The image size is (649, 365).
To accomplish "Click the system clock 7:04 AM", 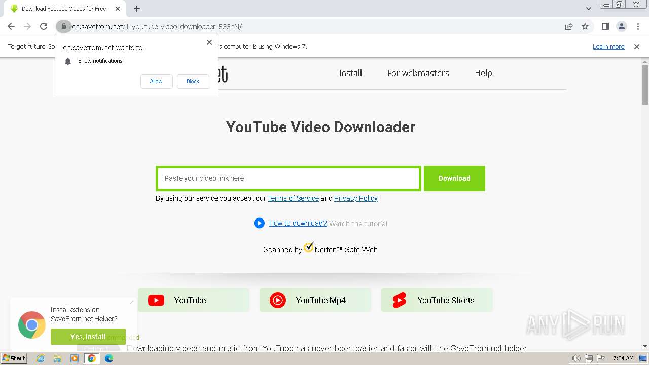I will click(623, 358).
